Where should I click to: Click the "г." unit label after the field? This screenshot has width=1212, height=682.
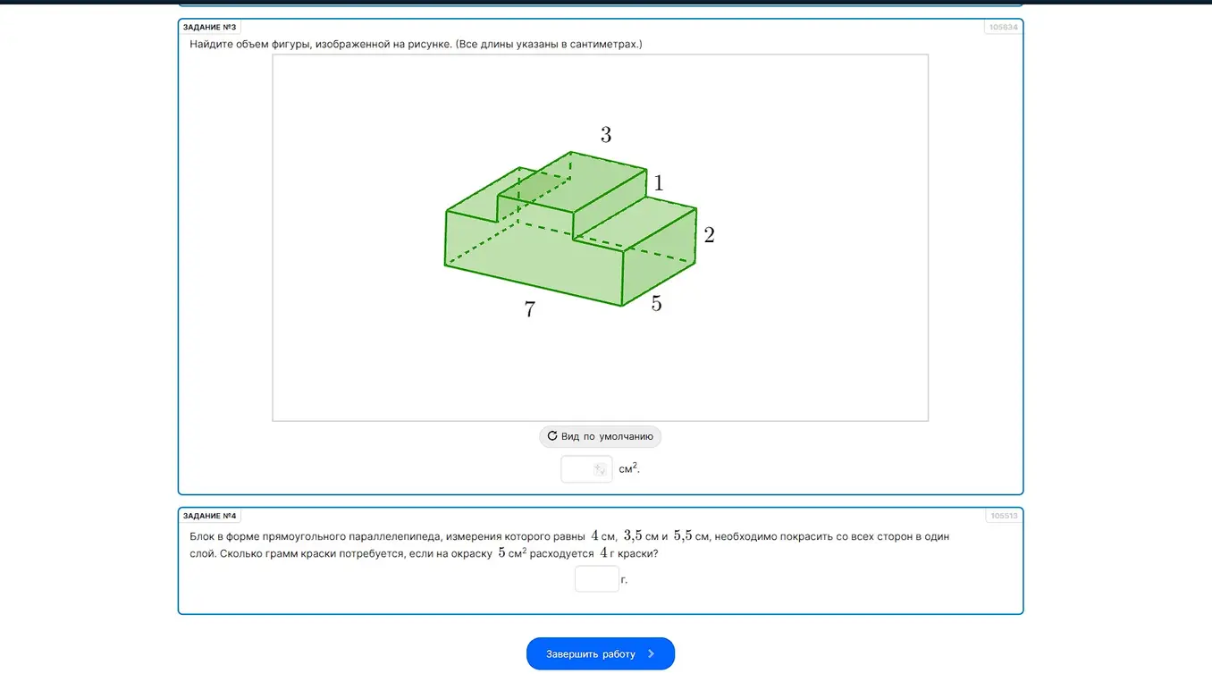point(625,580)
